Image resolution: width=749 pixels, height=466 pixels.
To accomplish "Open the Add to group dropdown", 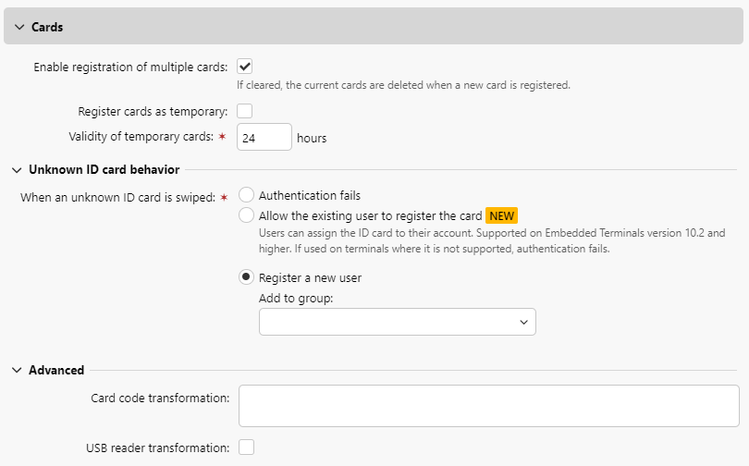I will (388, 322).
